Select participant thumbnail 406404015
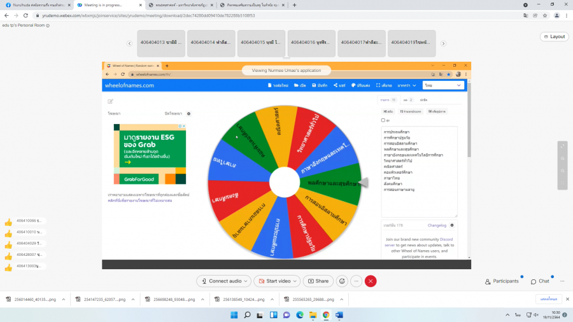The image size is (573, 322). tap(261, 43)
